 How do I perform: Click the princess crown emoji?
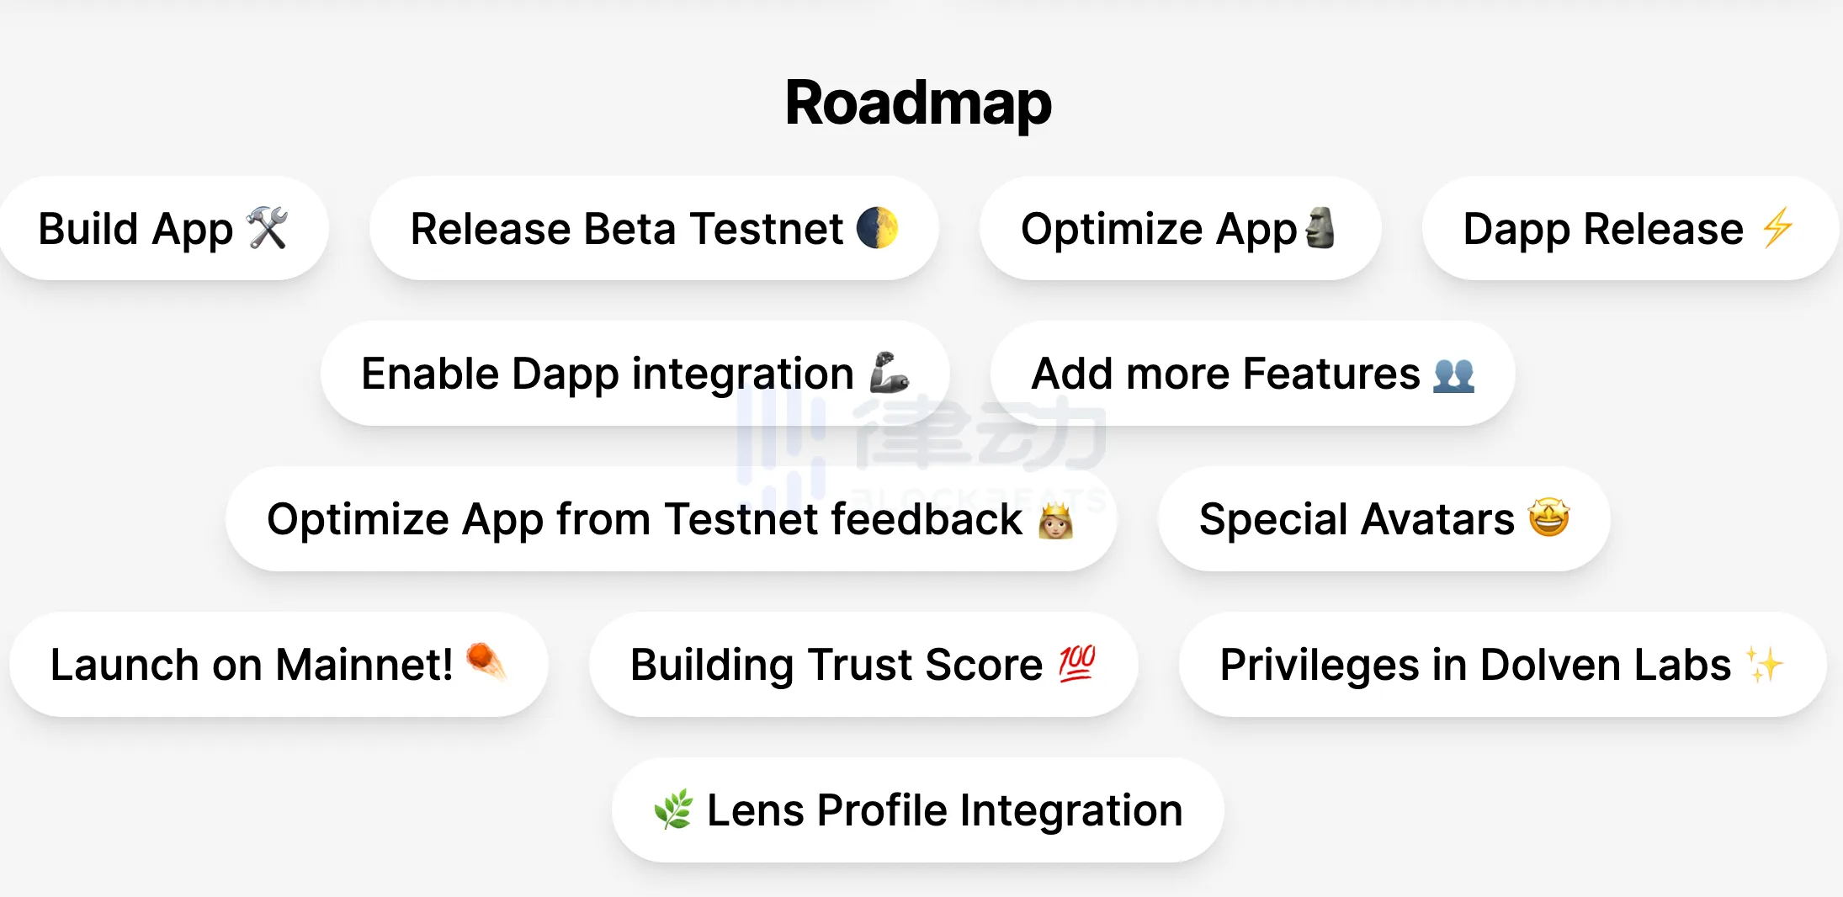point(1055,520)
